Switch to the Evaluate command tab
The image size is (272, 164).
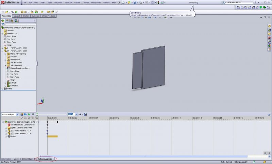35,16
